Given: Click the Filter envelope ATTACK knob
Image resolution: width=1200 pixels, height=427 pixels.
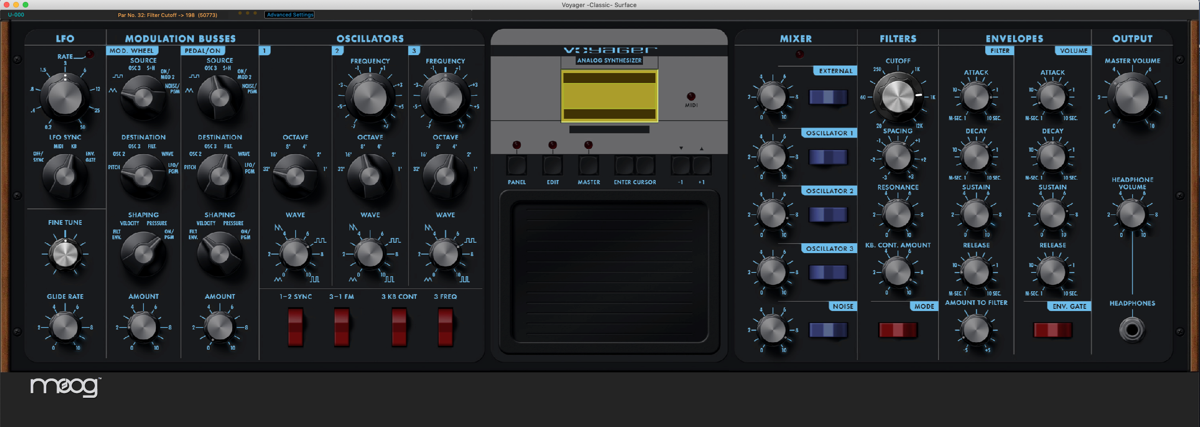Looking at the screenshot, I should tap(976, 98).
